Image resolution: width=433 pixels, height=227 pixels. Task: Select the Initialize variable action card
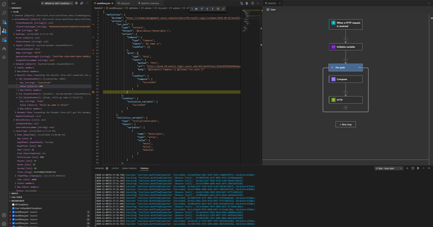345,47
